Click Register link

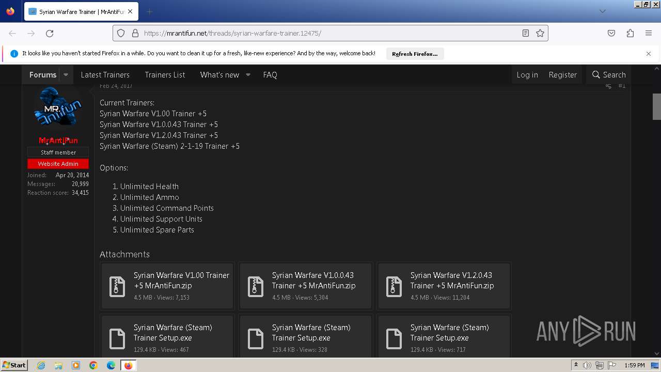coord(562,75)
